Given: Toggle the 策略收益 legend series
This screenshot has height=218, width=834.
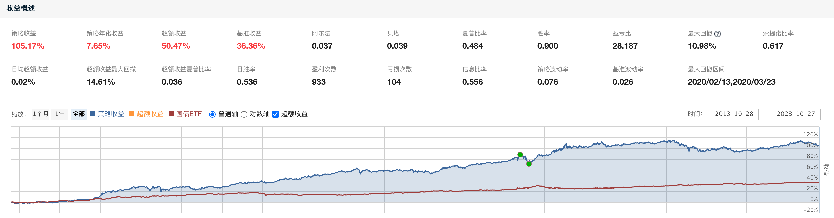Looking at the screenshot, I should (x=111, y=114).
